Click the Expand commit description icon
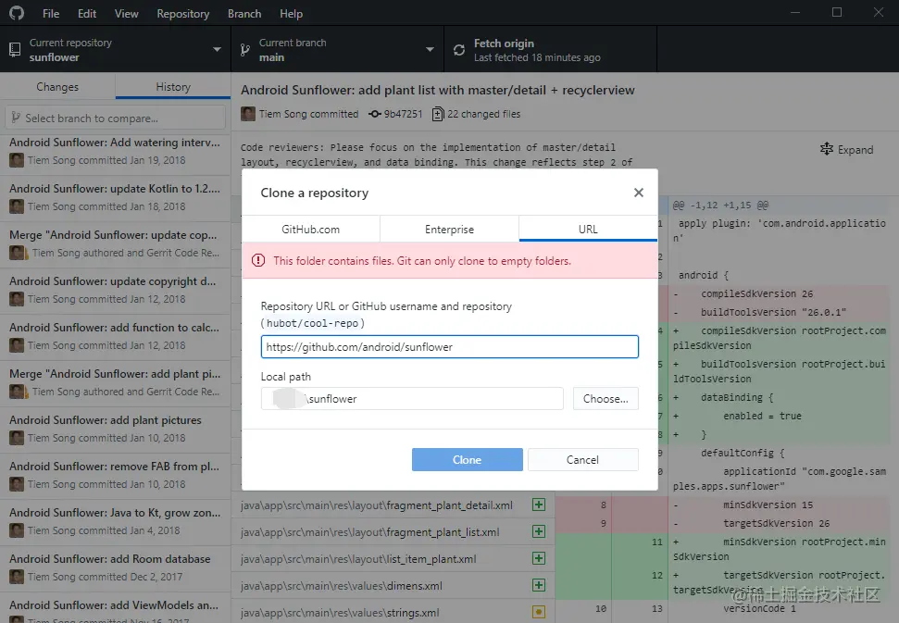Viewport: 899px width, 623px height. click(x=827, y=149)
